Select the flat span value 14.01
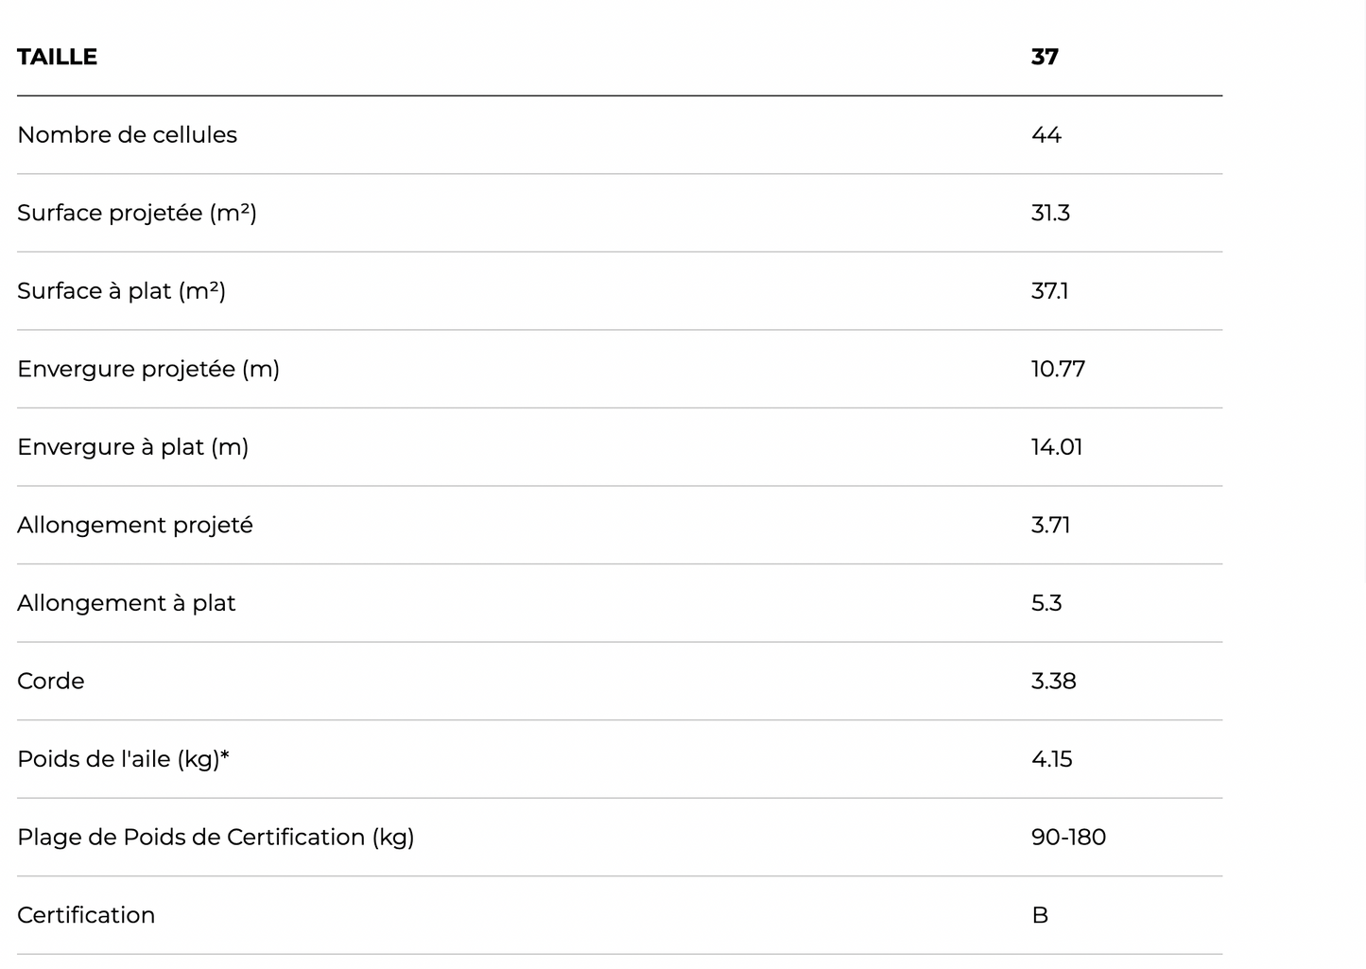 pos(1057,447)
